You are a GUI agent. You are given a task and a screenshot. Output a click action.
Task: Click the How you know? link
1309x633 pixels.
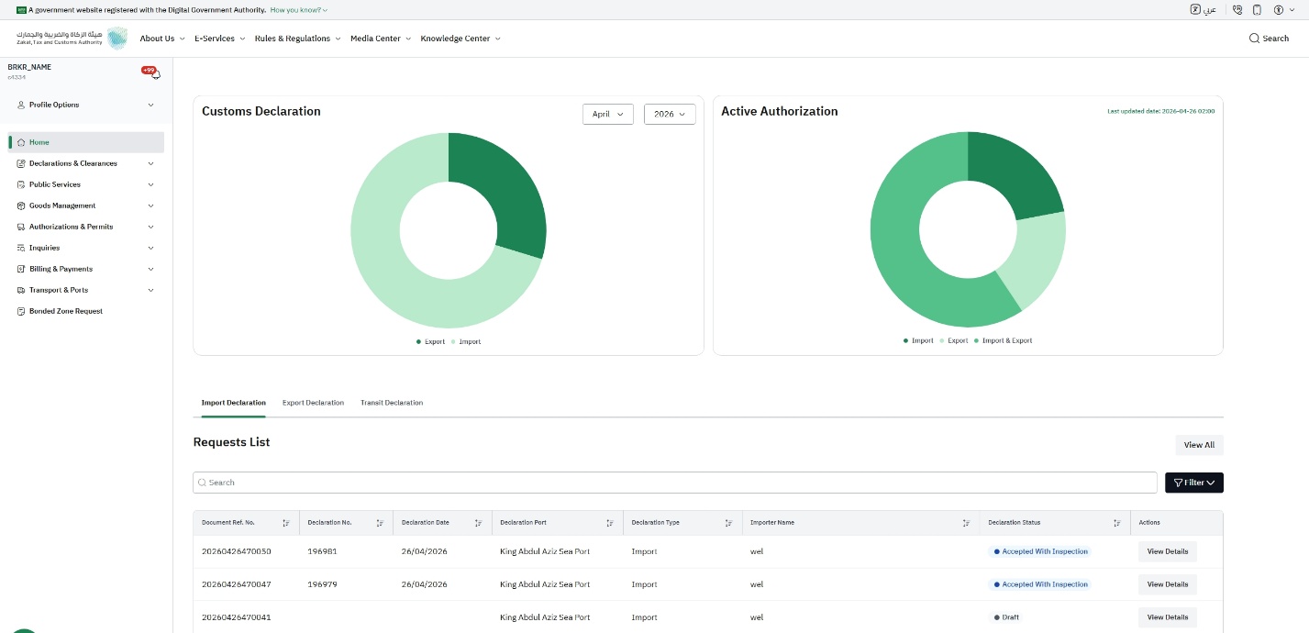298,10
